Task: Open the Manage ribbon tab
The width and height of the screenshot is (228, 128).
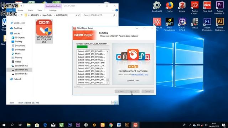Action: point(53,10)
